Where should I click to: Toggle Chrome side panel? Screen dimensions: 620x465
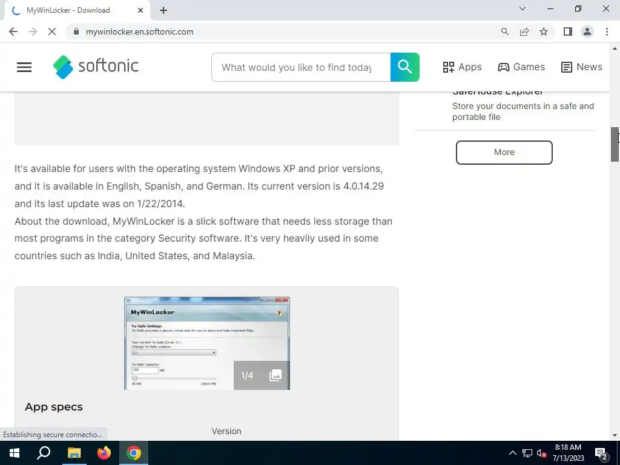coord(568,31)
